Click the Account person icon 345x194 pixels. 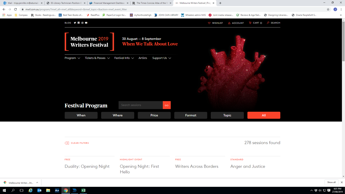[229, 23]
